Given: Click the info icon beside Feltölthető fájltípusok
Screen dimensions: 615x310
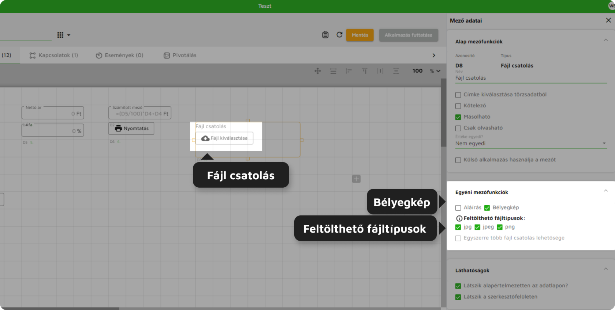Looking at the screenshot, I should [459, 218].
